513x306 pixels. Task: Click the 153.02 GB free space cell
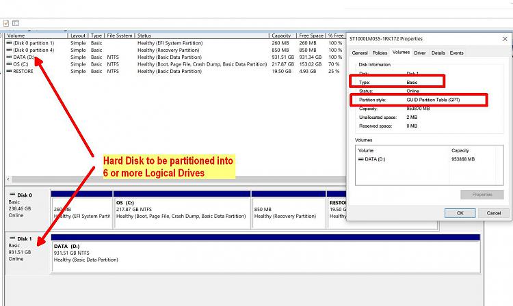(x=310, y=64)
